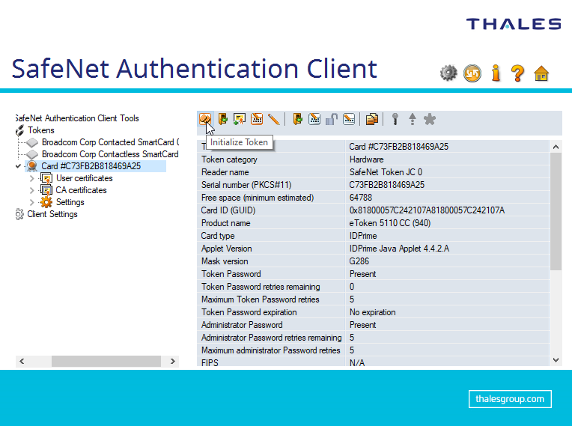Open Help with the question mark icon
Screen dimensions: 572x426
pos(517,73)
